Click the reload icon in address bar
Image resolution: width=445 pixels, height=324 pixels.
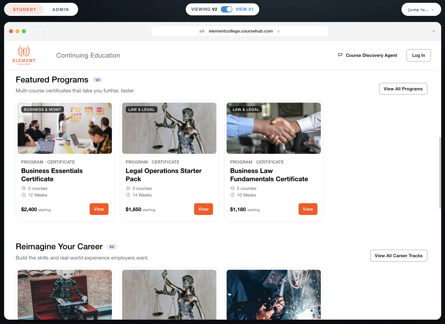[279, 31]
